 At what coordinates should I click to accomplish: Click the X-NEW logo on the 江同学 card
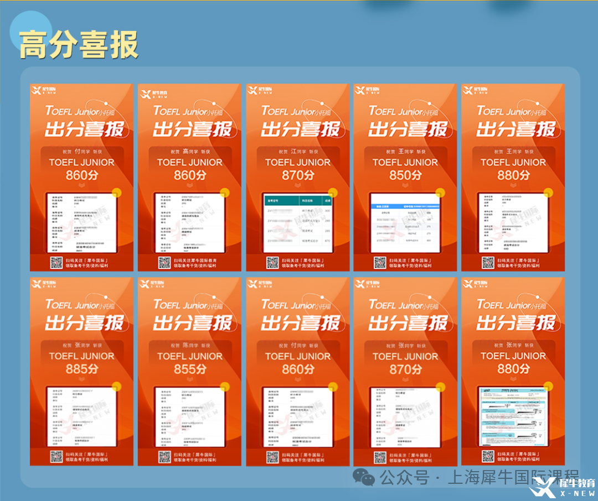pyautogui.click(x=260, y=90)
